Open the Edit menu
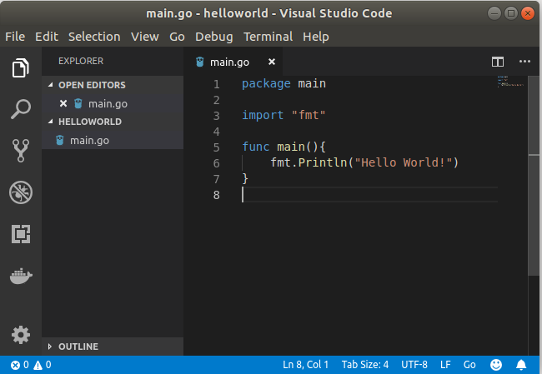This screenshot has width=542, height=374. coord(47,37)
